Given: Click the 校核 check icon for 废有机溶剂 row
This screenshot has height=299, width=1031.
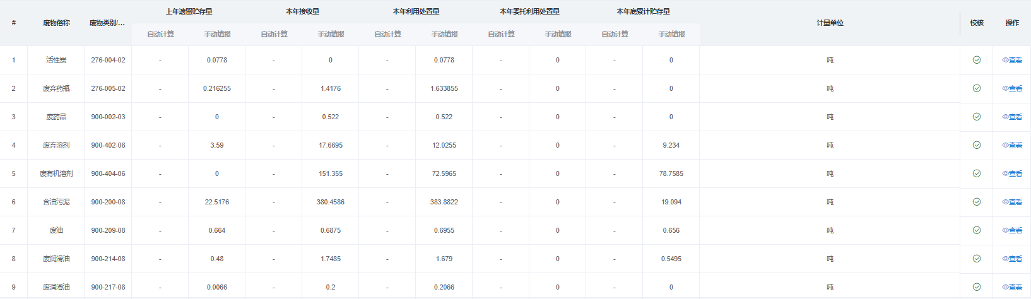Looking at the screenshot, I should 976,173.
